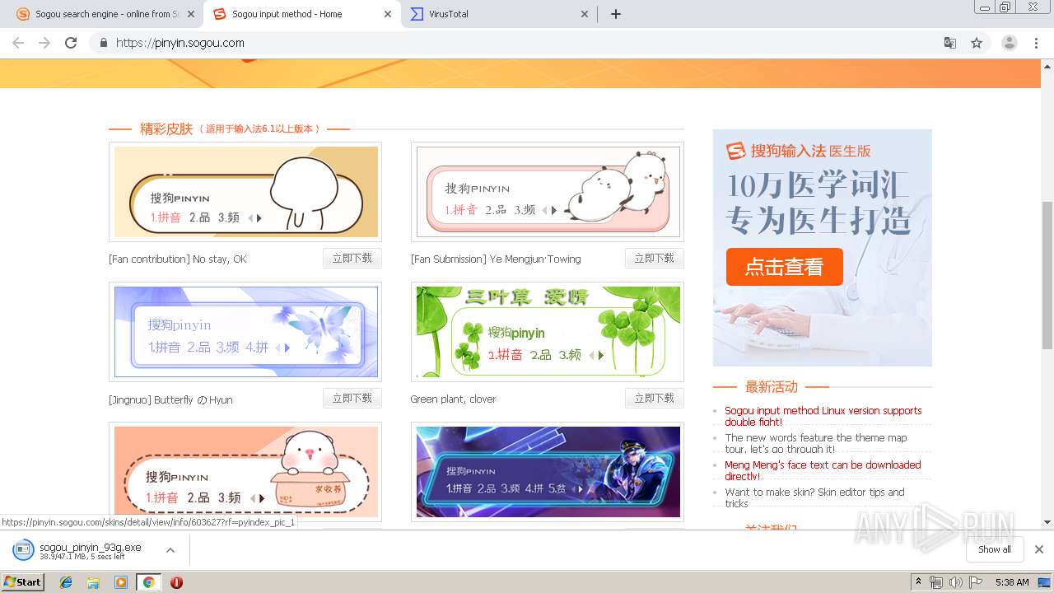
Task: Go back using the browser back arrow
Action: 18,43
